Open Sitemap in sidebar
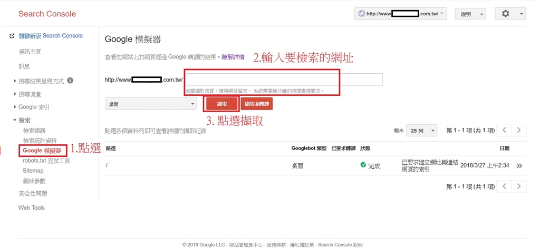This screenshot has width=540, height=248. tap(33, 171)
